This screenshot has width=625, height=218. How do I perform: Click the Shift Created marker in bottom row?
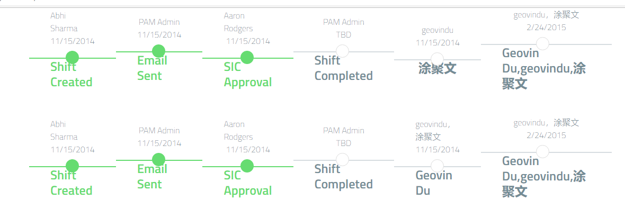click(73, 166)
